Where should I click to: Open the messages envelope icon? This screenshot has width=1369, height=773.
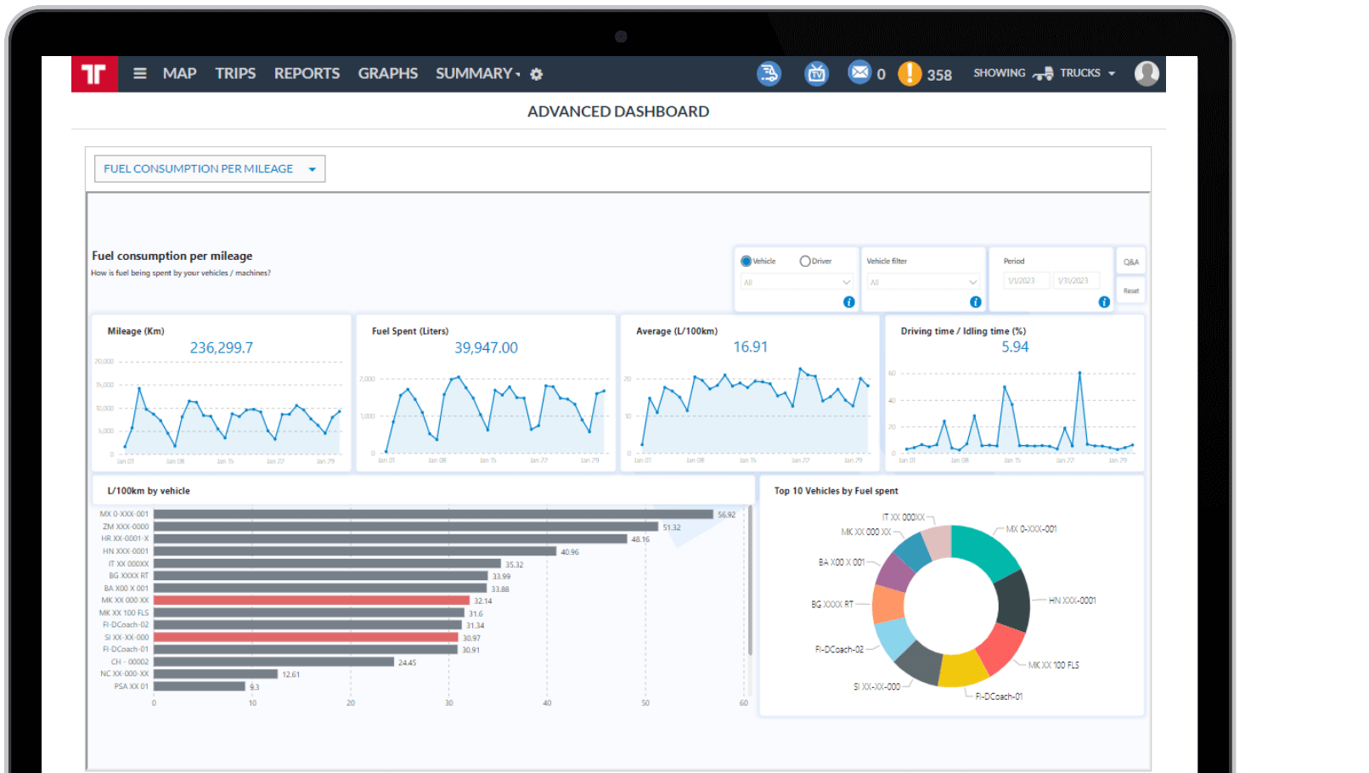(859, 72)
